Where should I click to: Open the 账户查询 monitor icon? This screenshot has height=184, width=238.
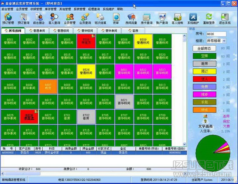click(x=162, y=19)
